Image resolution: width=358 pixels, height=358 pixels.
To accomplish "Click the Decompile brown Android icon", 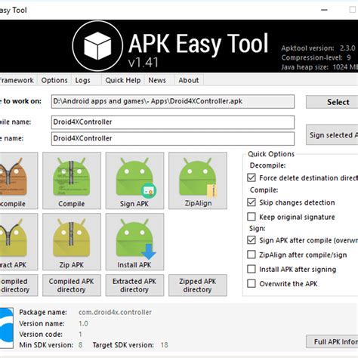I will 13,177.
